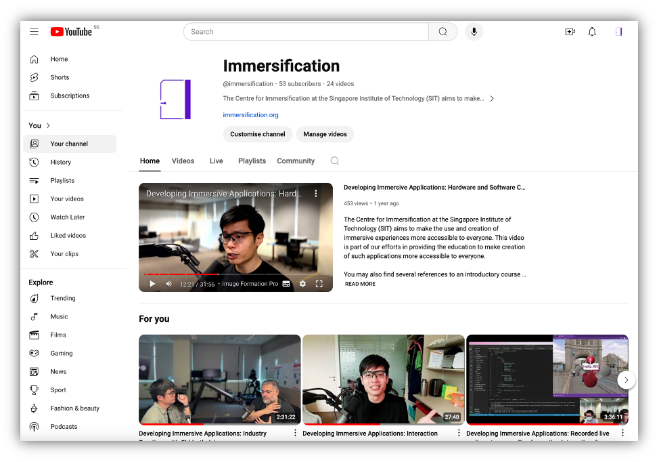Open options for Industry video
This screenshot has width=659, height=462.
(295, 433)
